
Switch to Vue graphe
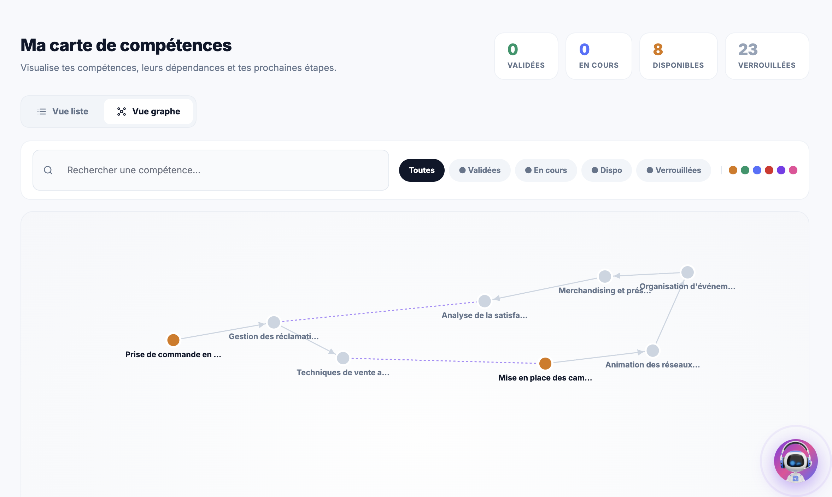(x=148, y=111)
